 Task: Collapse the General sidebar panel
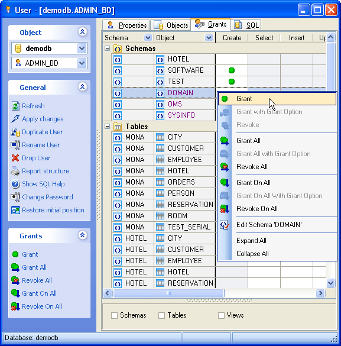tap(82, 87)
